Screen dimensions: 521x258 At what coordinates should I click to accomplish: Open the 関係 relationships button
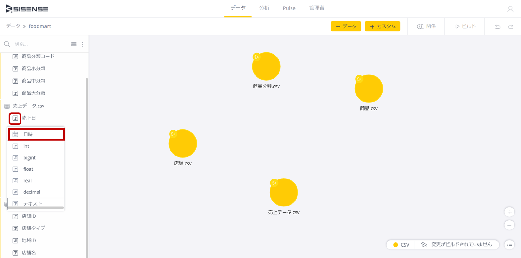click(x=426, y=26)
